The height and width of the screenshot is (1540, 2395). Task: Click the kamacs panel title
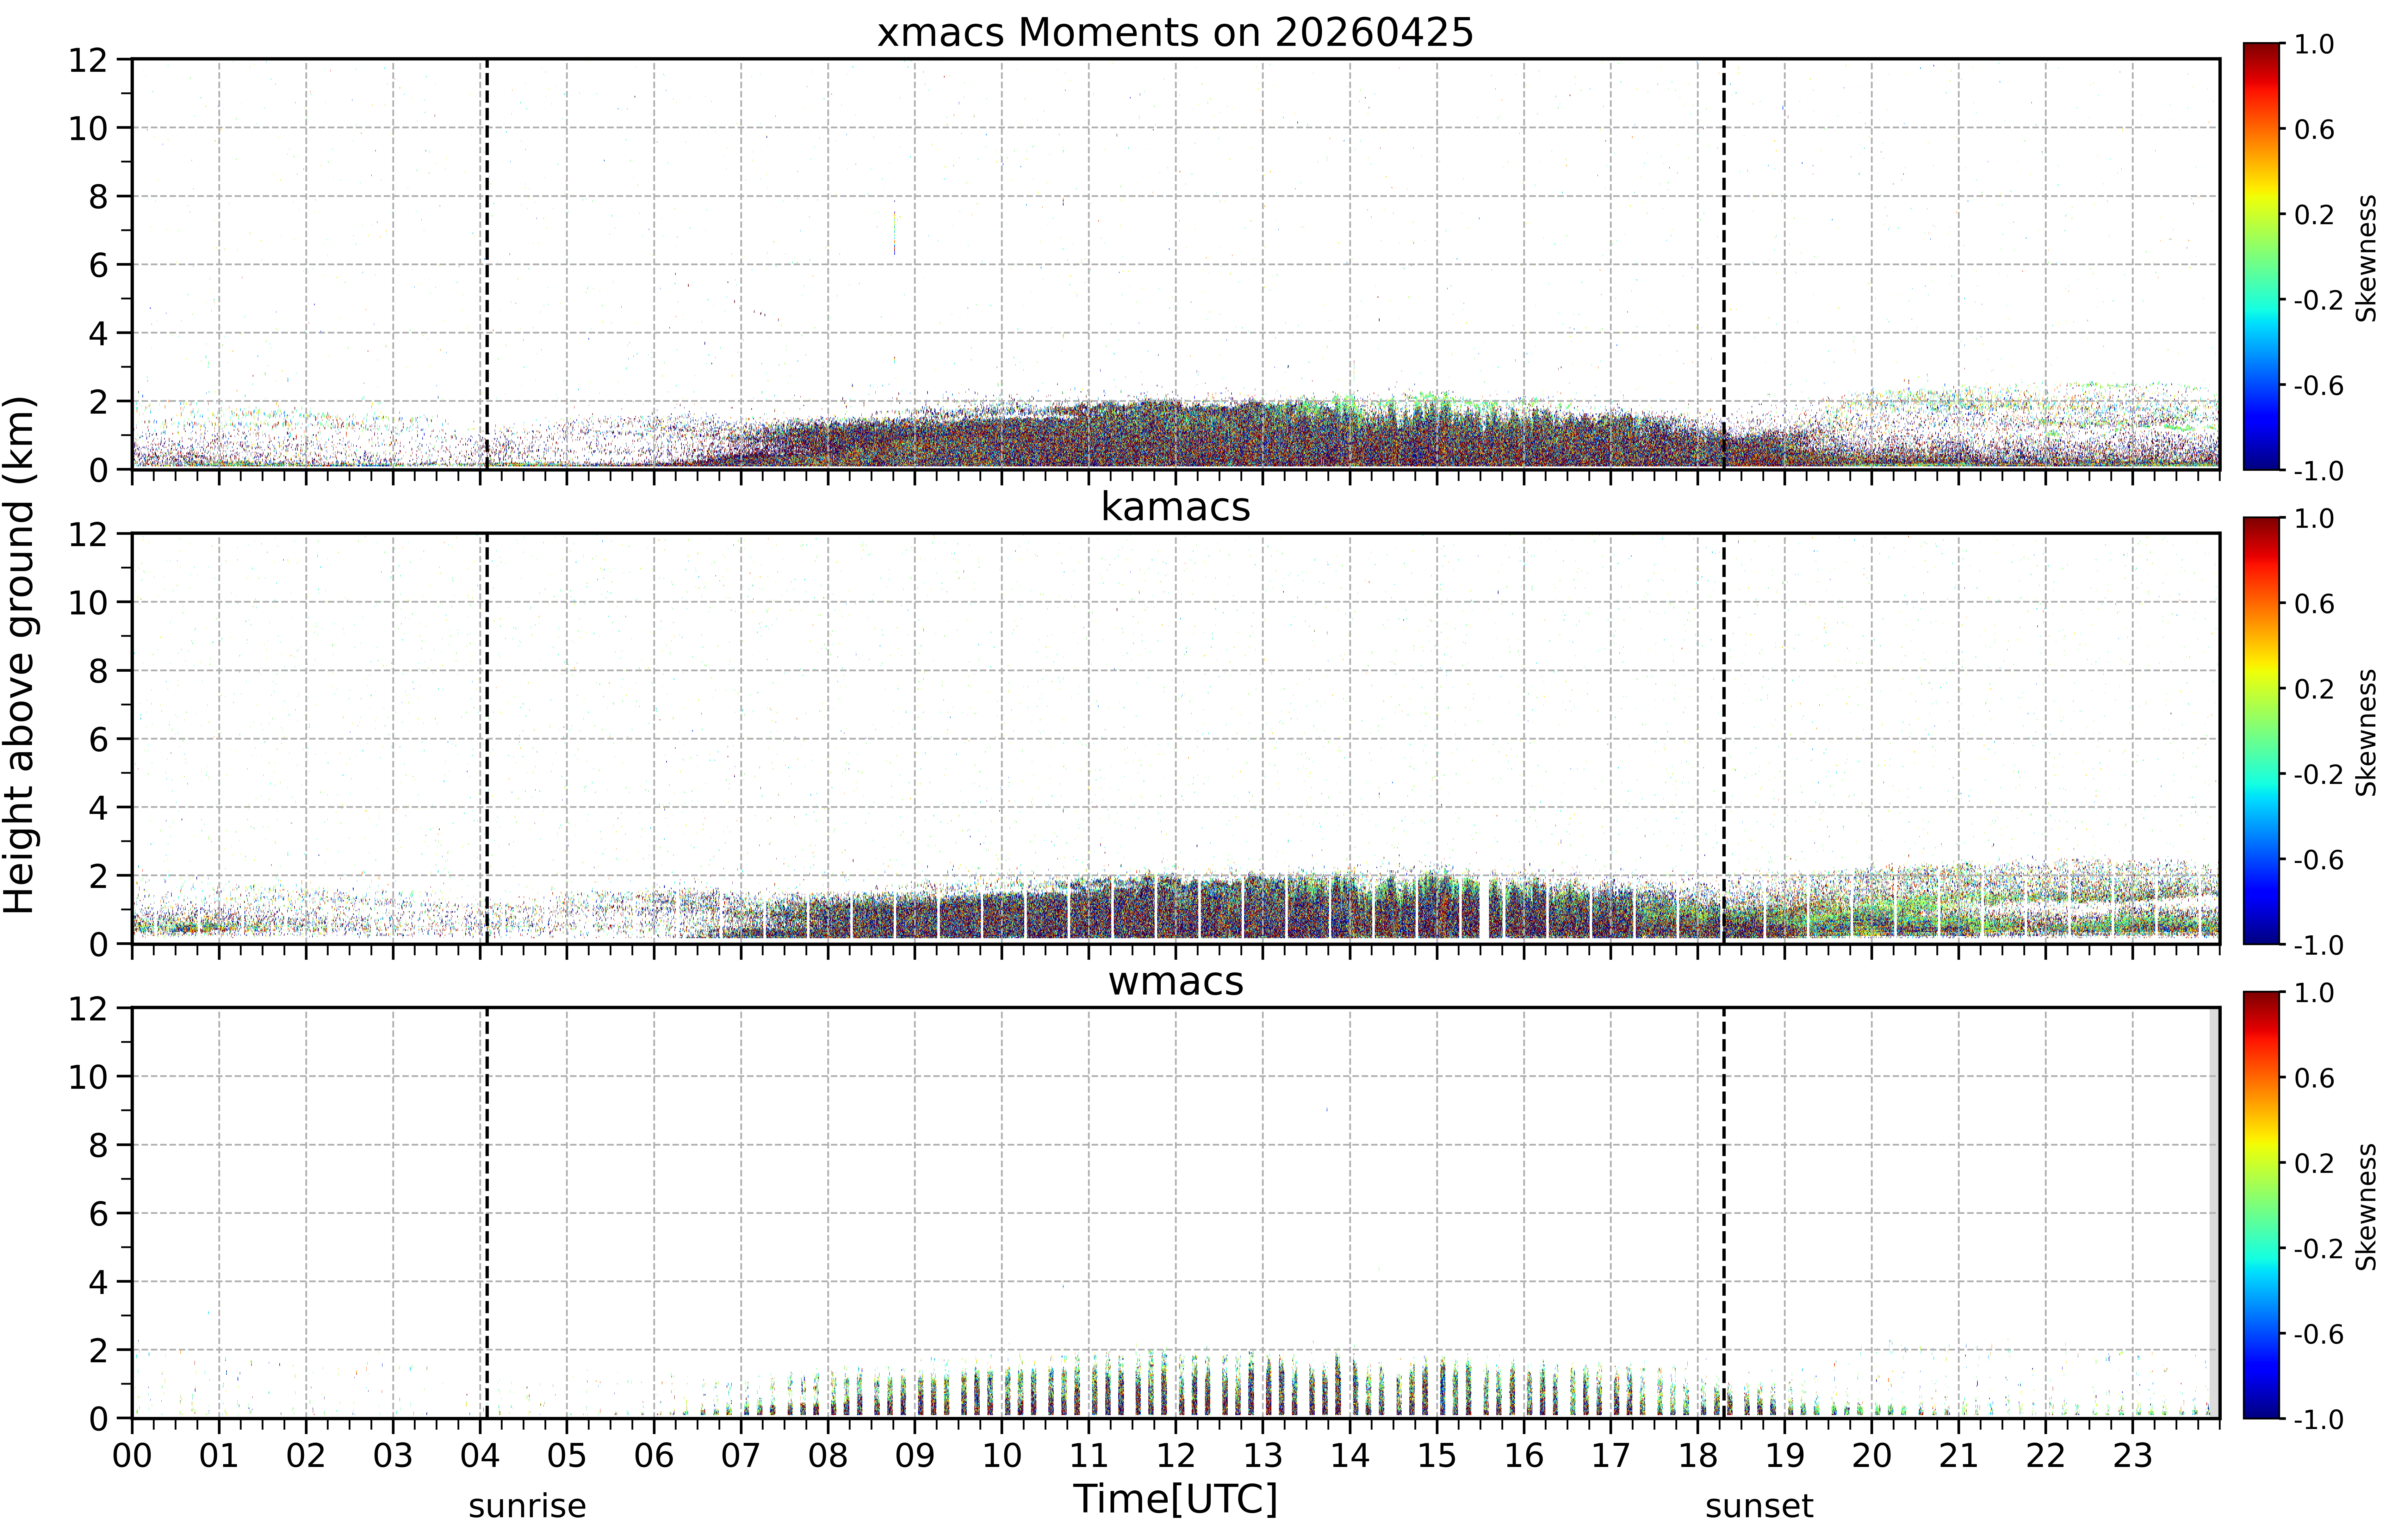pyautogui.click(x=1176, y=507)
